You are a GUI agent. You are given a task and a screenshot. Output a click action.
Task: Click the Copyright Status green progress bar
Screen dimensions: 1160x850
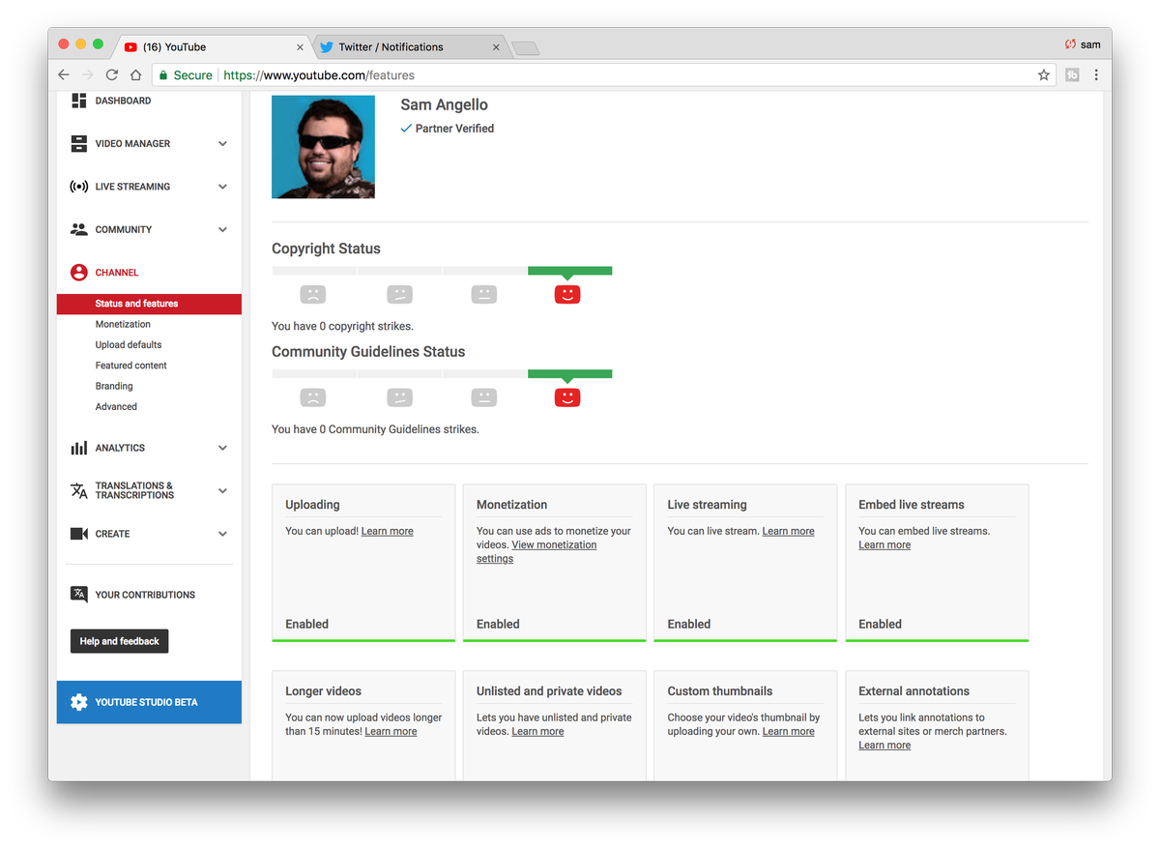[569, 271]
